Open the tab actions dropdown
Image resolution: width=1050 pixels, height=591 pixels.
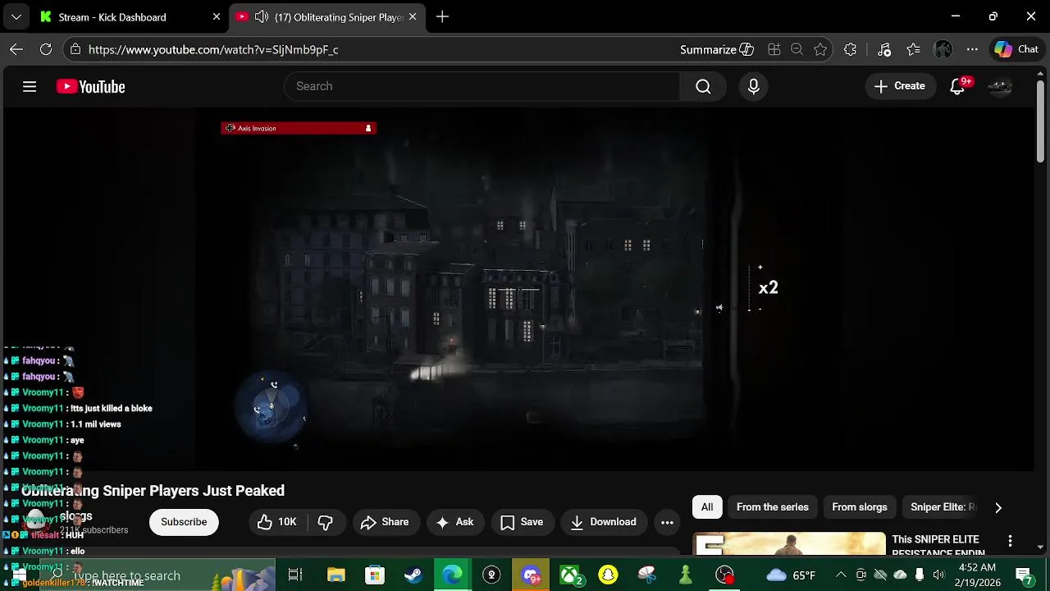tap(16, 16)
